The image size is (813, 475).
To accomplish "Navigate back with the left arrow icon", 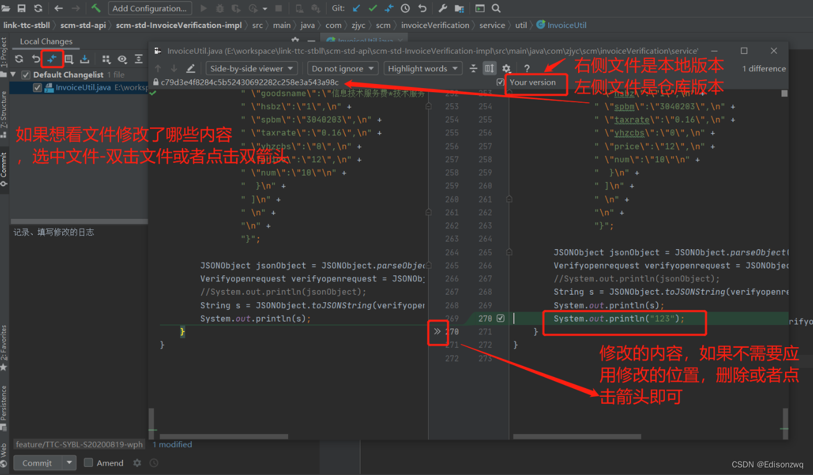I will point(58,8).
